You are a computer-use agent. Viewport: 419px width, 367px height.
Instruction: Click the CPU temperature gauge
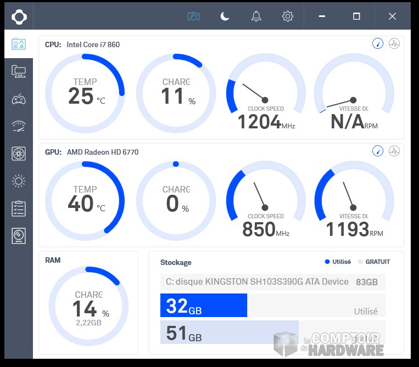click(85, 93)
